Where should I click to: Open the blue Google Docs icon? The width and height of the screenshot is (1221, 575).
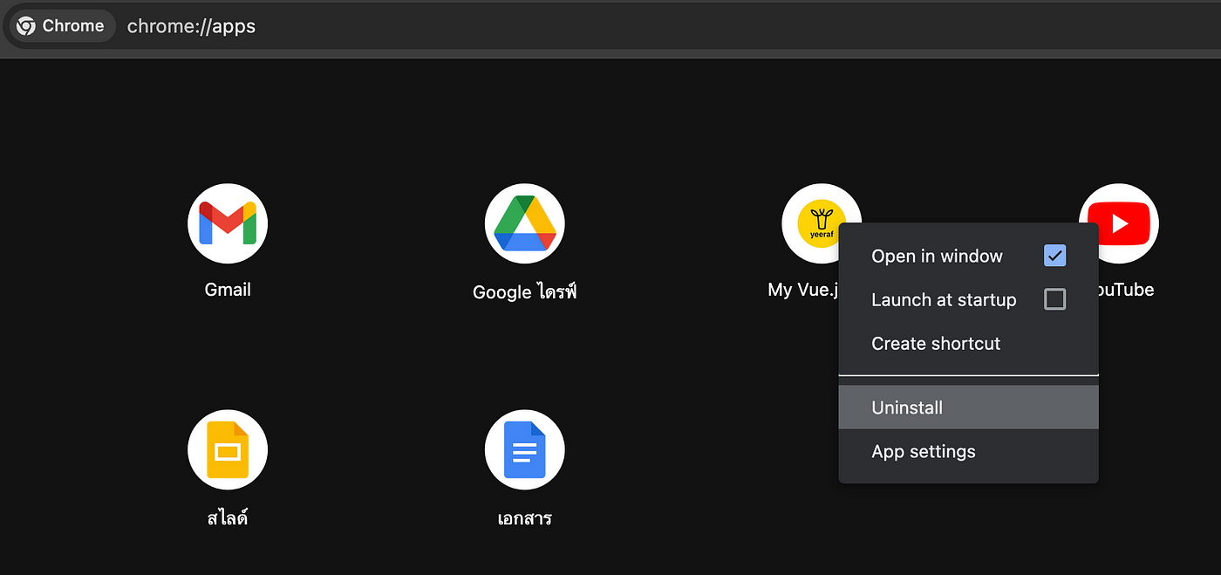[525, 450]
